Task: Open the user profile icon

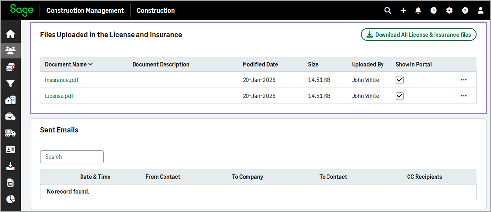Action: (x=481, y=10)
